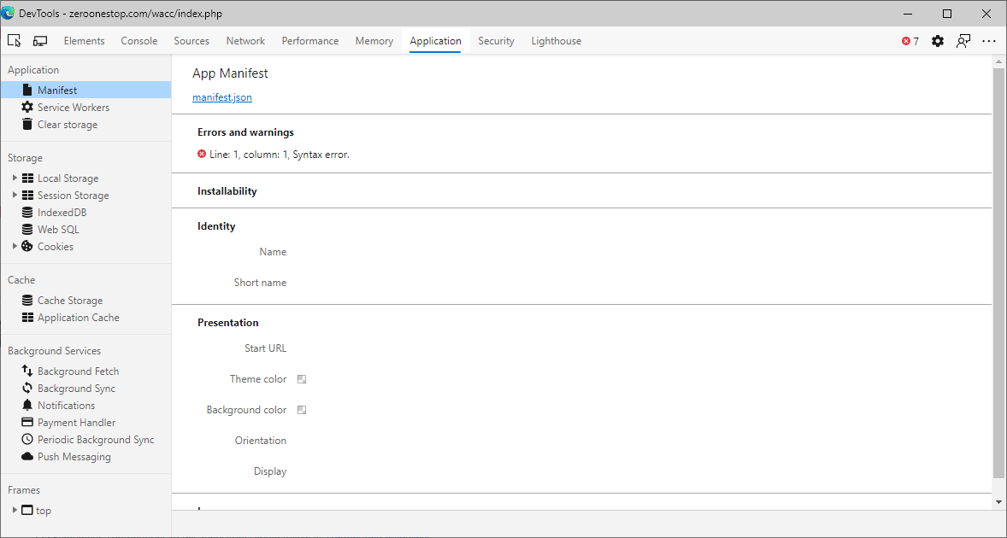Viewport: 1007px width, 538px height.
Task: Open the Lighthouse tab
Action: coord(556,40)
